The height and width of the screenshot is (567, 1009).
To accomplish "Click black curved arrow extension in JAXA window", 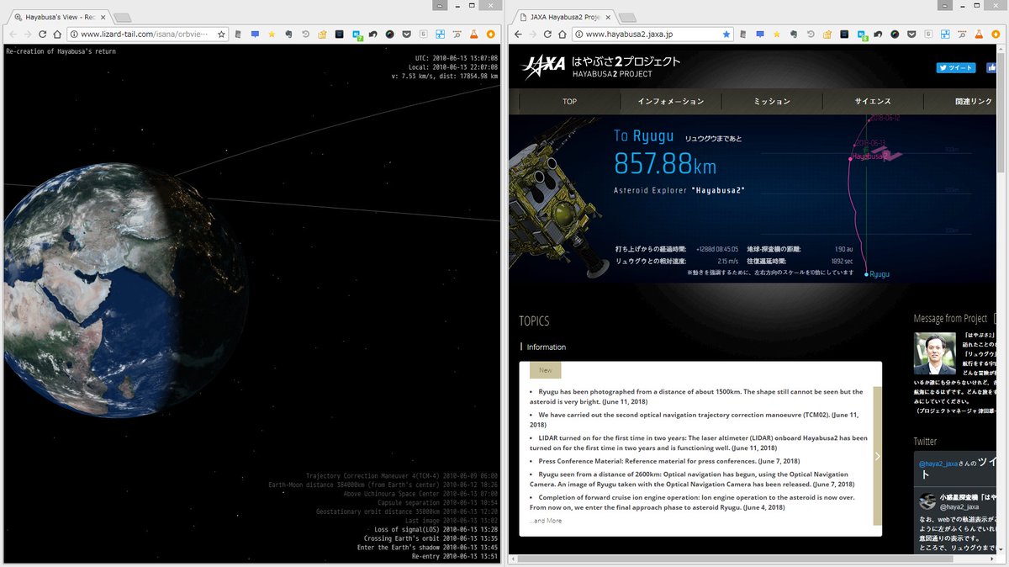I will point(878,34).
